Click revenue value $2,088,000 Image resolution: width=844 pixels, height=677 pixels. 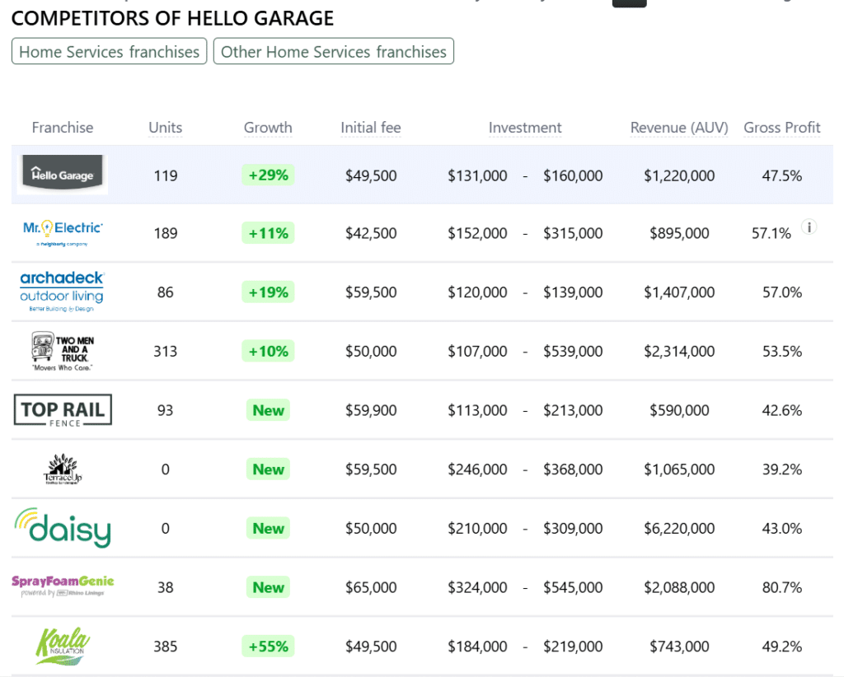(x=679, y=587)
